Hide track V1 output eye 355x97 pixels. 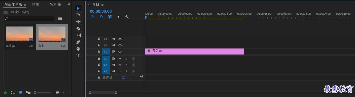click(120, 51)
